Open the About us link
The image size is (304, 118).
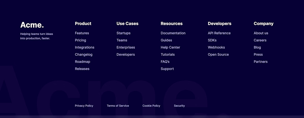point(261,33)
